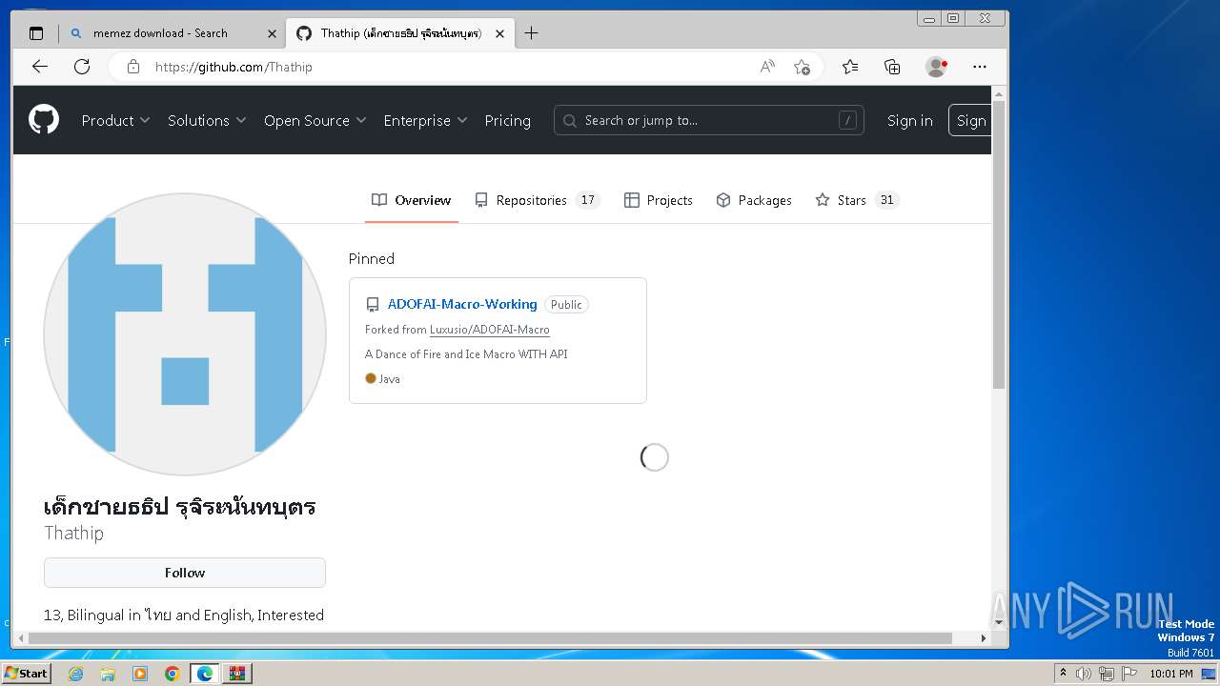Switch to memez download Search tab

coord(172,33)
